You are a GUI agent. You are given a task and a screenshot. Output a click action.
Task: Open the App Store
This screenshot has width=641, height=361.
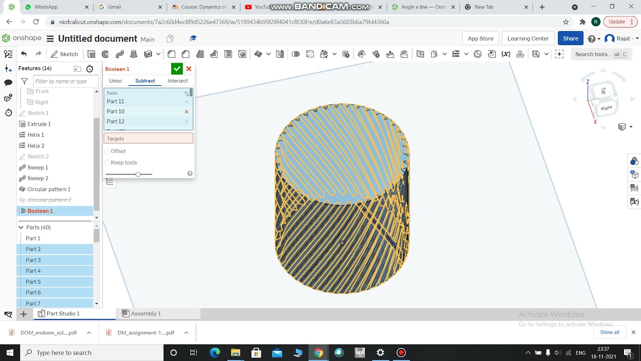pyautogui.click(x=480, y=39)
